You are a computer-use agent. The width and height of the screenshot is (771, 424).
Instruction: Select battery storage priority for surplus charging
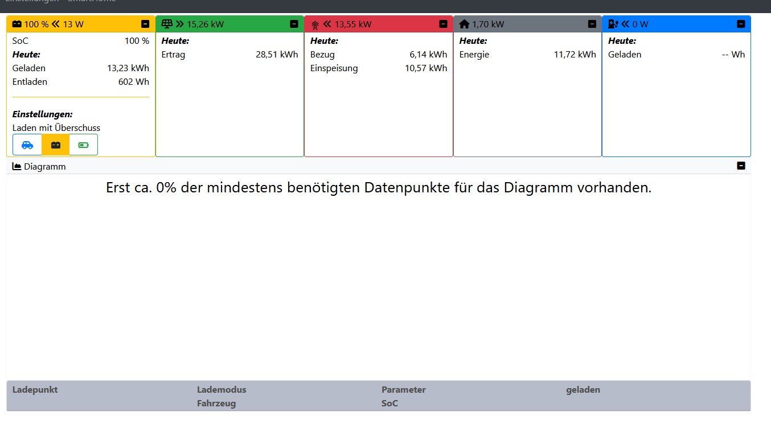(56, 145)
